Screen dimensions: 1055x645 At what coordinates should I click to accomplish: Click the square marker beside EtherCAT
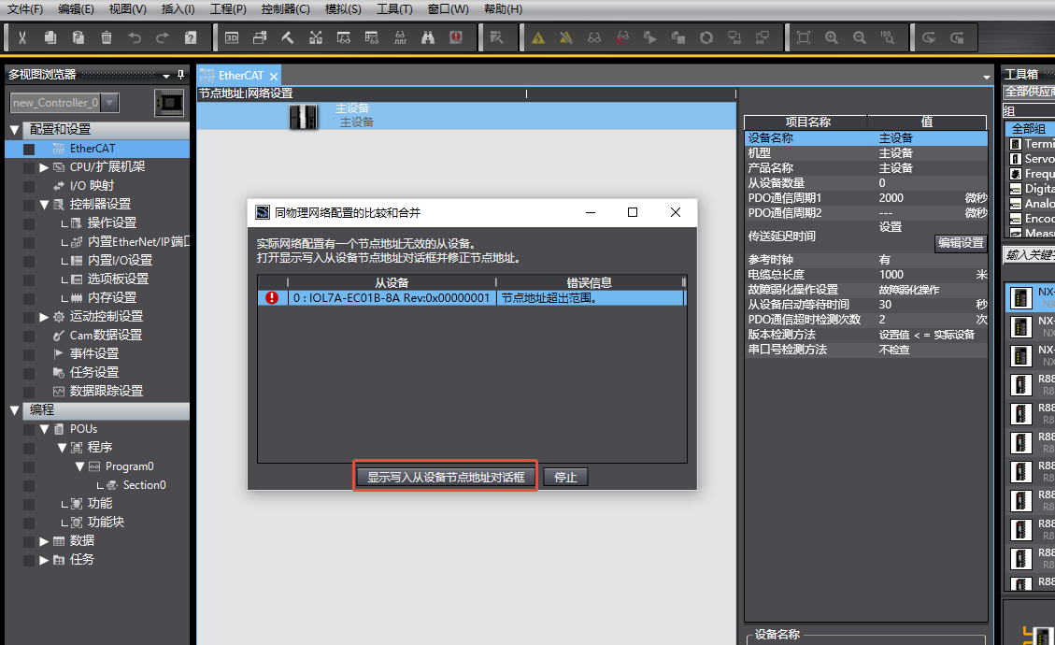click(29, 149)
